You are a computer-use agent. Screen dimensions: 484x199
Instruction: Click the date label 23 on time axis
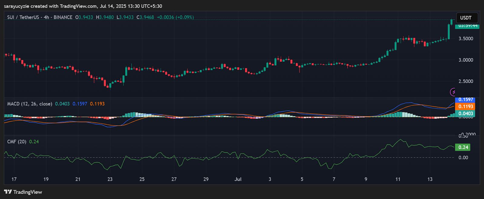pyautogui.click(x=110, y=179)
